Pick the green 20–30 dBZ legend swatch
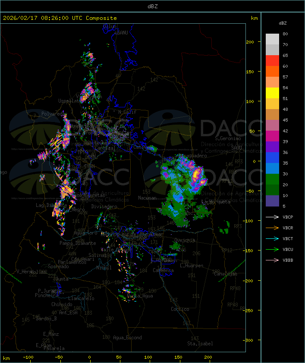The image size is (305, 363). (272, 179)
